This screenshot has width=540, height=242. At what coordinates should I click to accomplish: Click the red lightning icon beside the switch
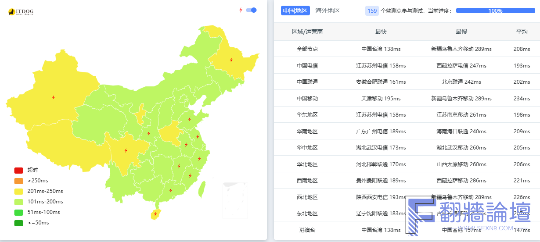(x=241, y=10)
